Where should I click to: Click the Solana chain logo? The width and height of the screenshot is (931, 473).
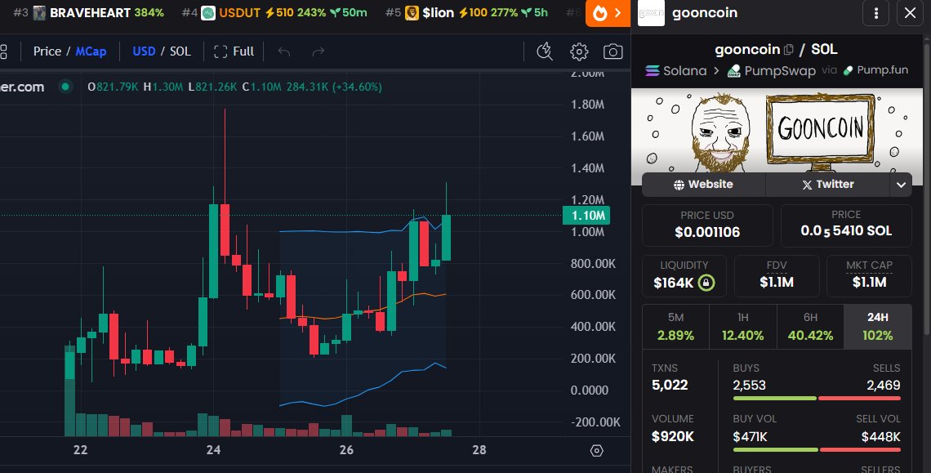[x=653, y=71]
